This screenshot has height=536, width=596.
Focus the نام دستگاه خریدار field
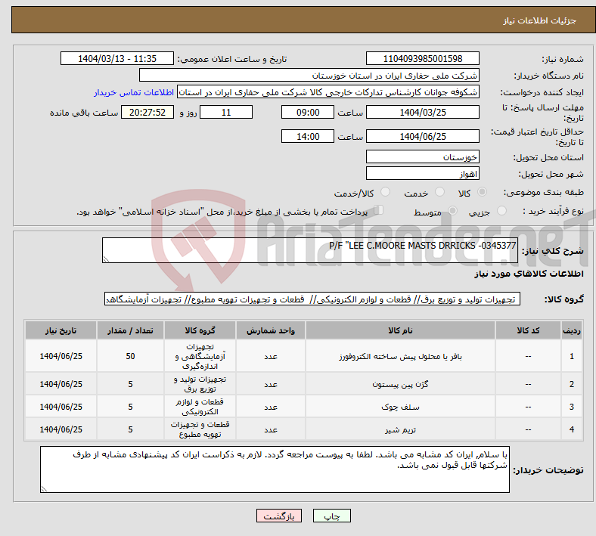pos(310,76)
